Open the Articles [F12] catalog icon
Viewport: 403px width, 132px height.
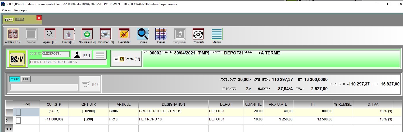13,34
